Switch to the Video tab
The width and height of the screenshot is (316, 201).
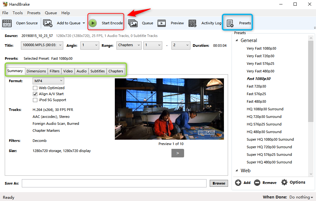tap(68, 71)
